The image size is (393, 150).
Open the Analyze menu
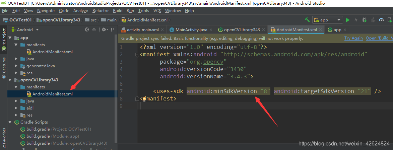click(81, 10)
